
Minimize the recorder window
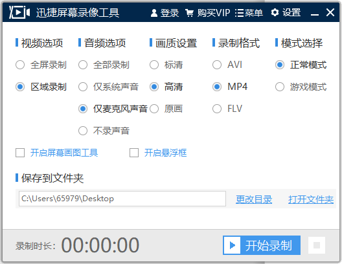pyautogui.click(x=315, y=14)
